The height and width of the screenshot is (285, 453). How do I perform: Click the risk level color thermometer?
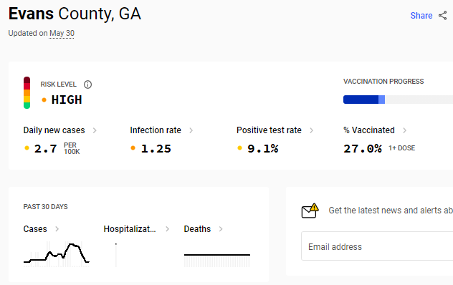point(27,92)
